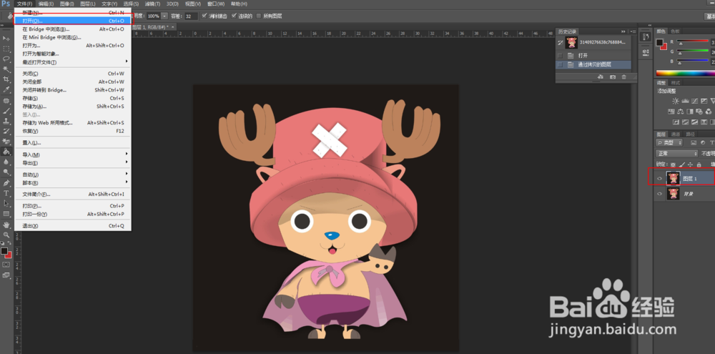Click lock transparent pixels icon
Viewport: 715px width, 354px height.
[673, 164]
